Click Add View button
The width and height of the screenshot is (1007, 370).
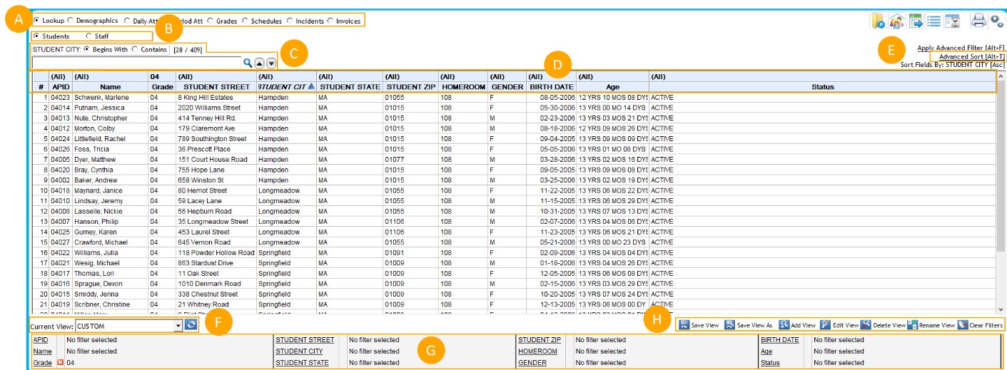[797, 325]
